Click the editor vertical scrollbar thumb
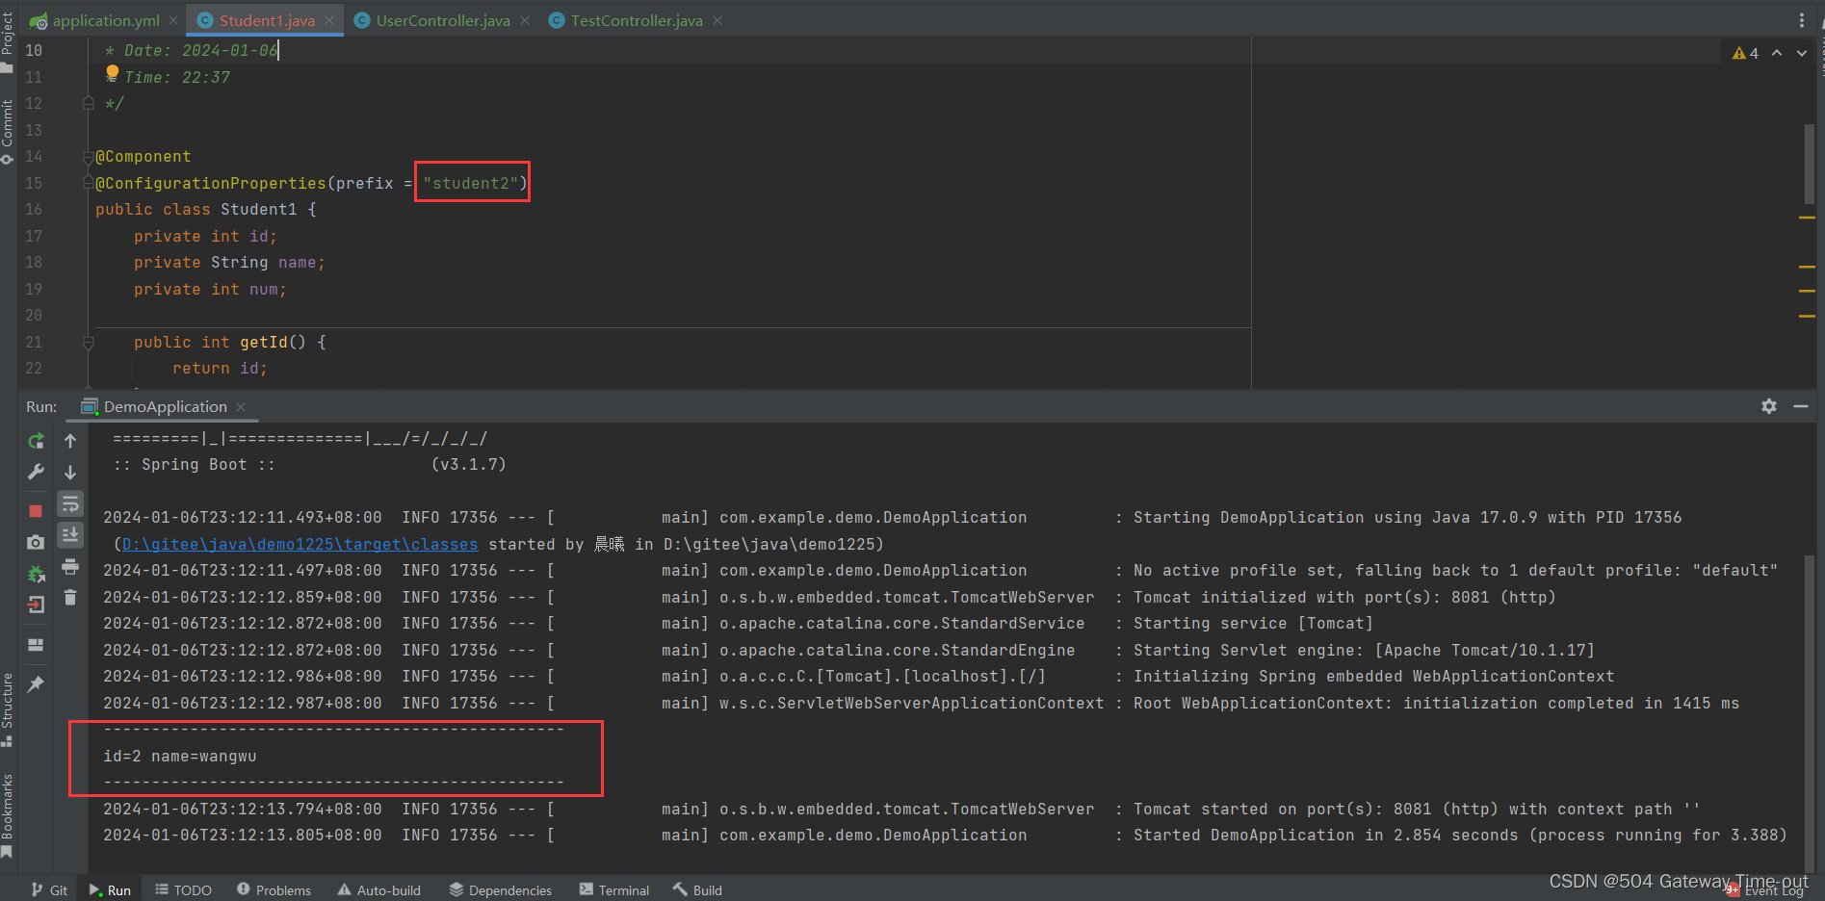Viewport: 1825px width, 901px height. (1810, 164)
